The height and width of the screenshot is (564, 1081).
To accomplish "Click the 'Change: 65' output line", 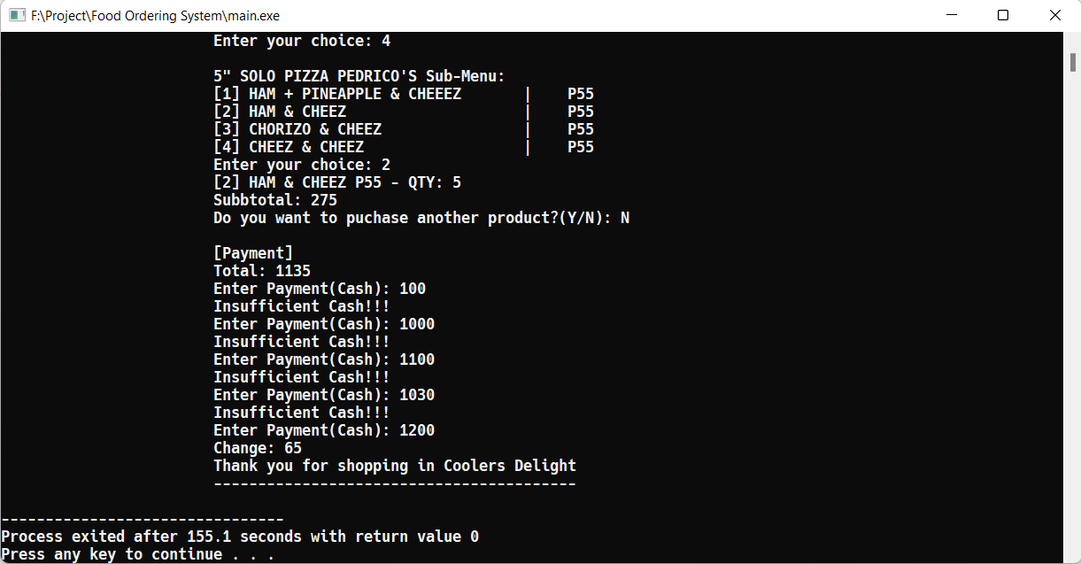I will click(x=257, y=447).
